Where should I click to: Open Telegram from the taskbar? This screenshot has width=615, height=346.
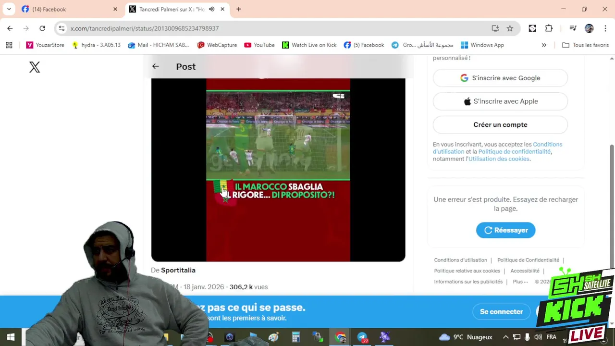363,337
